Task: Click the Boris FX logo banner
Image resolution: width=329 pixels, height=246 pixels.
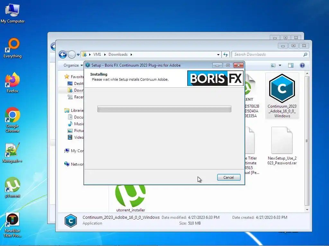Action: click(215, 78)
